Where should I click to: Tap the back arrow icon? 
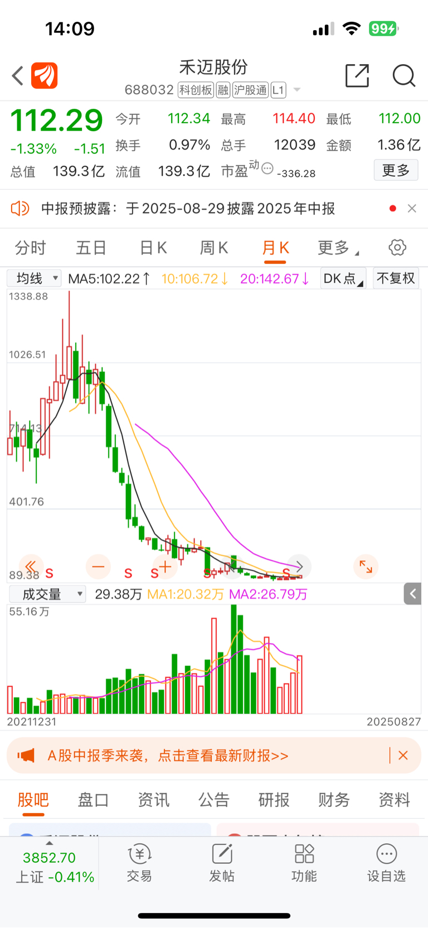(18, 75)
